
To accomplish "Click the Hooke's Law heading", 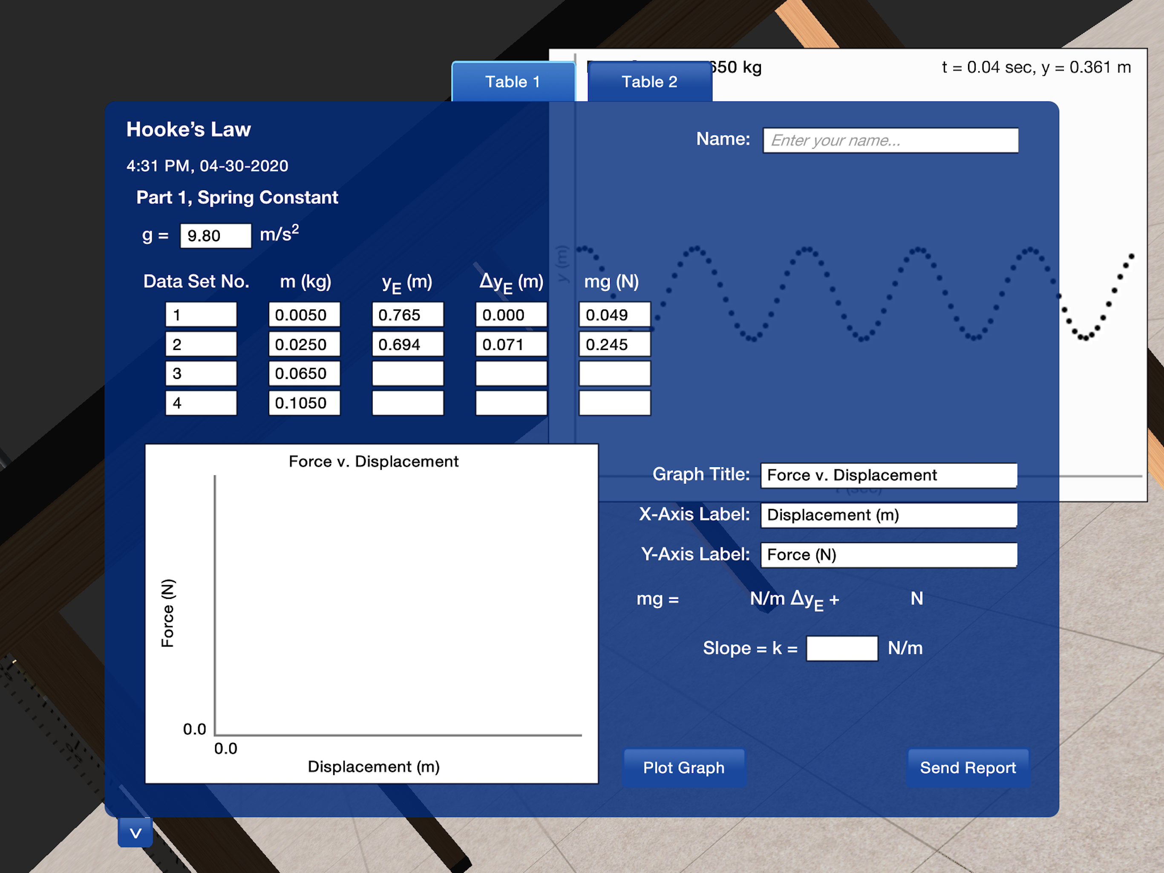I will [188, 130].
